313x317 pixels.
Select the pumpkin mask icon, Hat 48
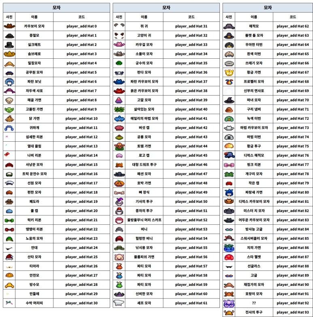(119, 183)
